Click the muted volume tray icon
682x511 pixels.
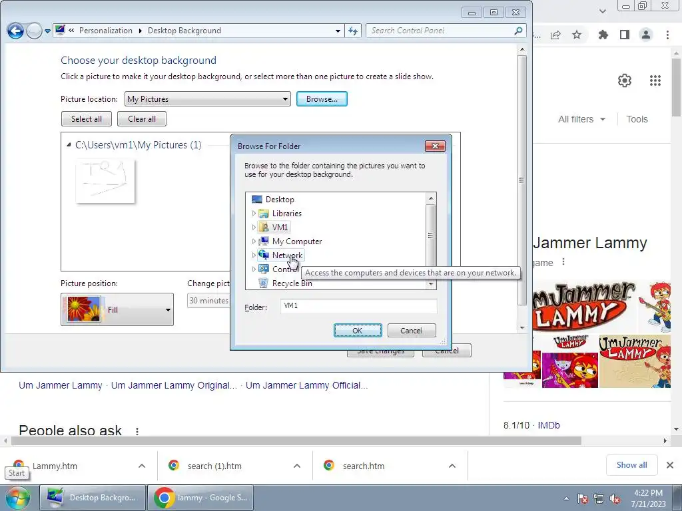click(x=615, y=498)
